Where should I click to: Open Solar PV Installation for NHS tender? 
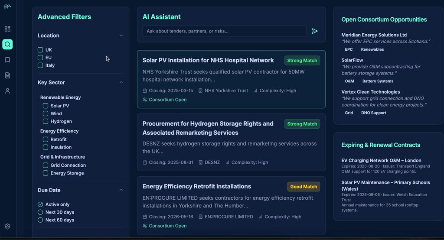click(208, 60)
